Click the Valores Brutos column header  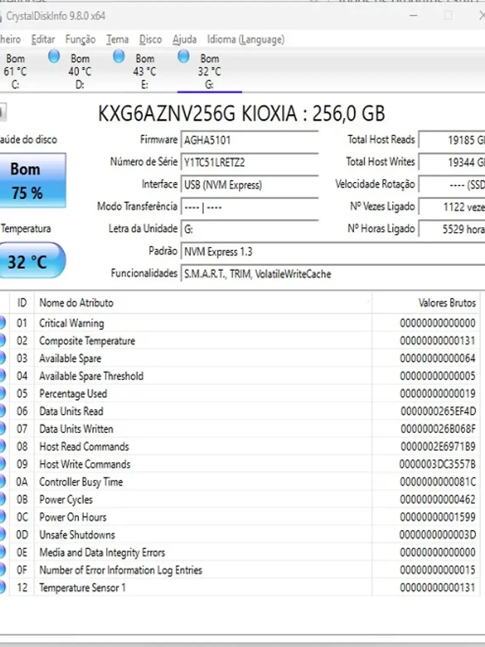(426, 303)
